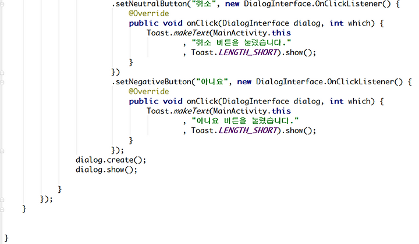Click makeText in the setNeutralButton listener
The image size is (419, 244).
pos(191,33)
